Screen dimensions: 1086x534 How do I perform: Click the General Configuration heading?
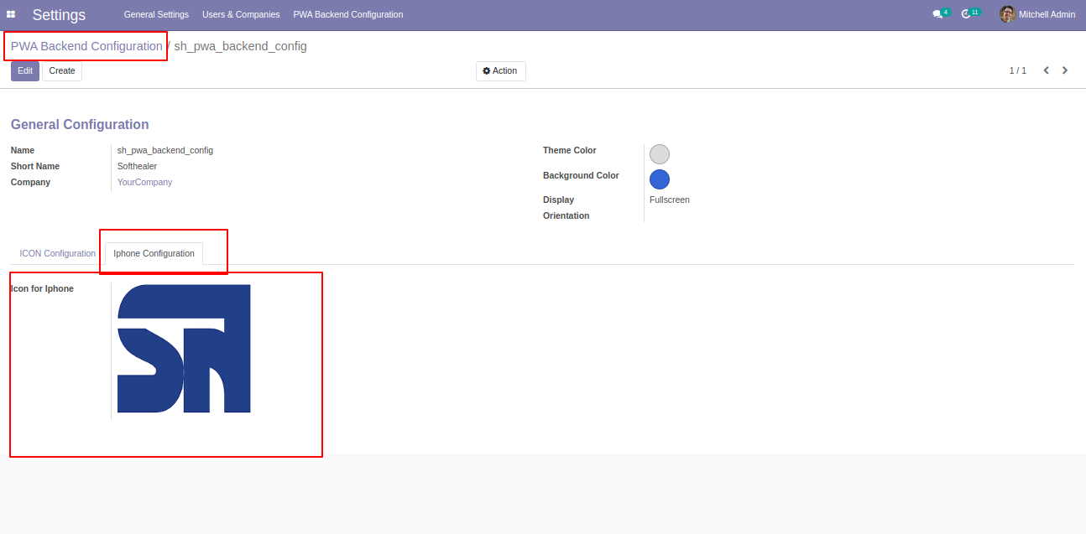[x=80, y=124]
